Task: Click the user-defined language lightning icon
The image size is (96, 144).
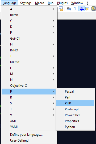Action: click(87, 9)
